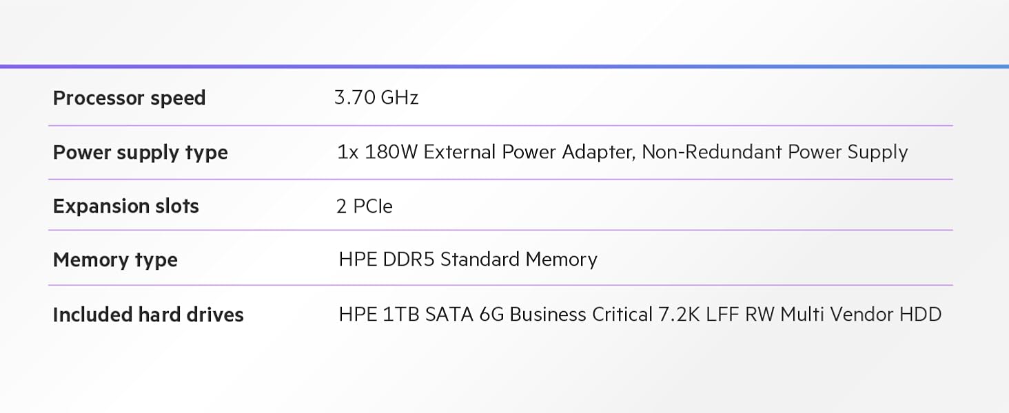
Task: Click "Non-Redundant Power Supply" text
Action: [775, 152]
